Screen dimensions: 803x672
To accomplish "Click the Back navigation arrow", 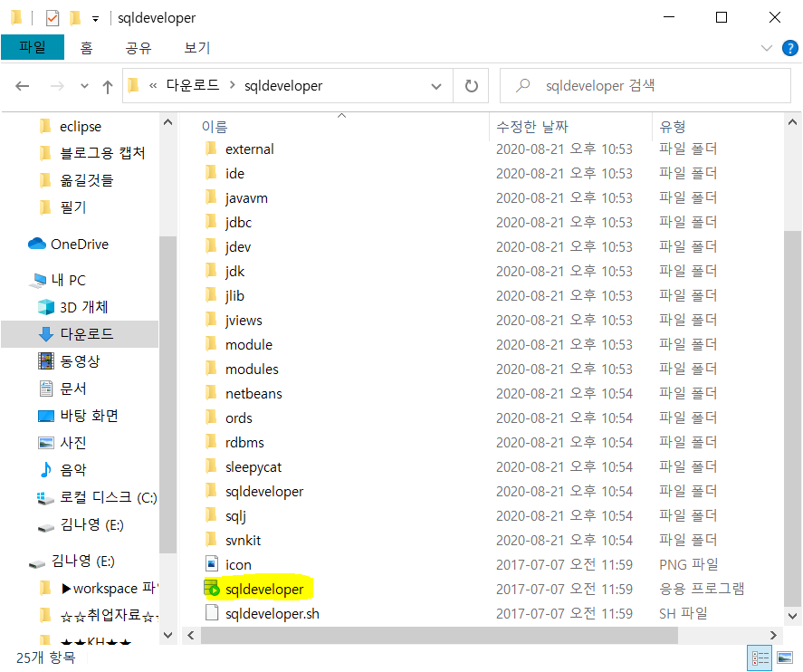I will [22, 86].
